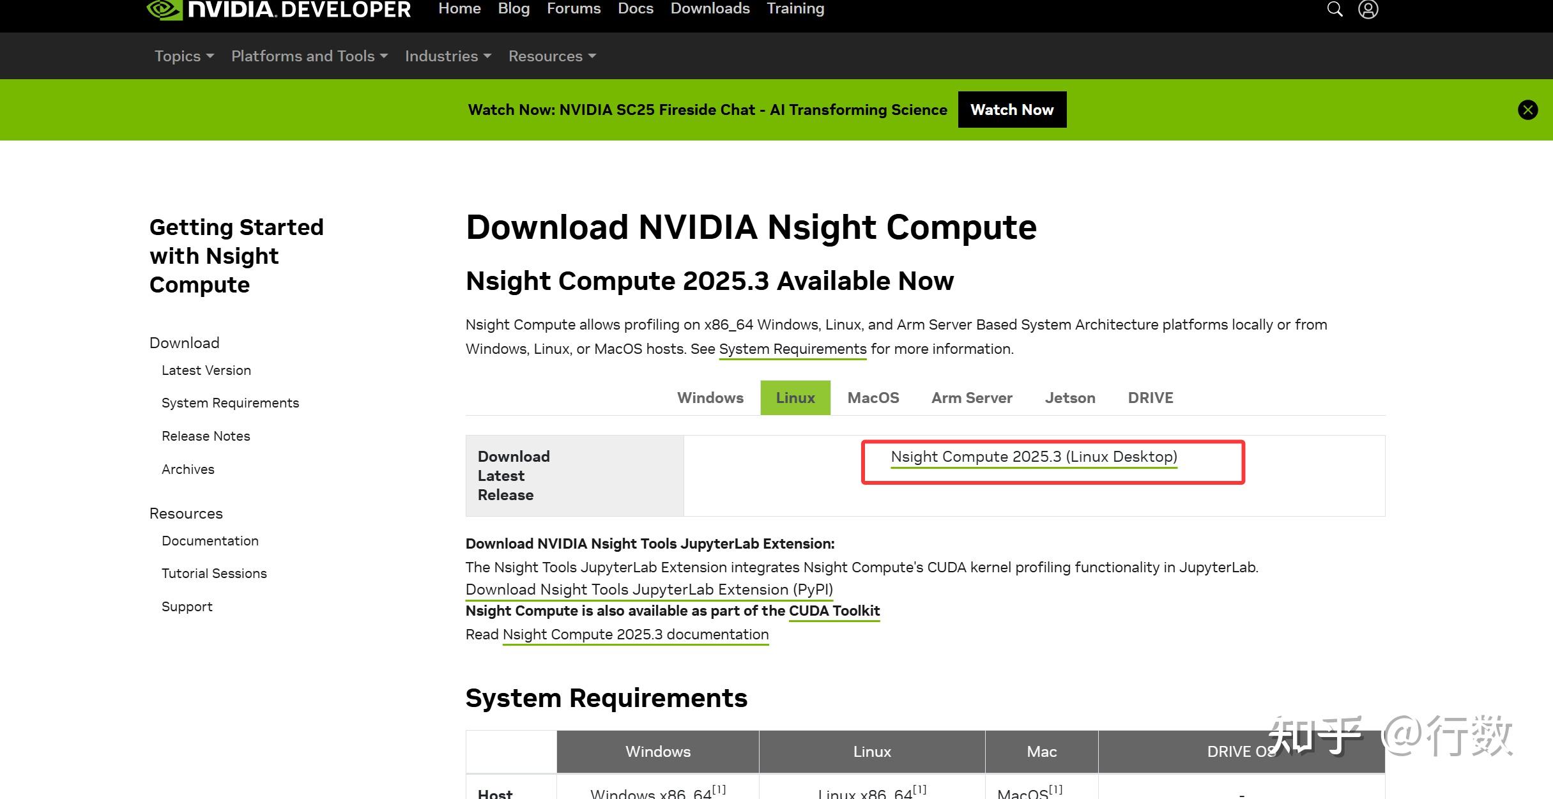Open the Resources navigation dropdown
Screen dimensions: 1553x799
551,56
